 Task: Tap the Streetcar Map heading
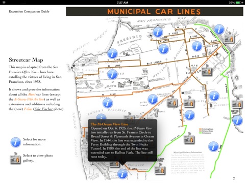point(26,60)
